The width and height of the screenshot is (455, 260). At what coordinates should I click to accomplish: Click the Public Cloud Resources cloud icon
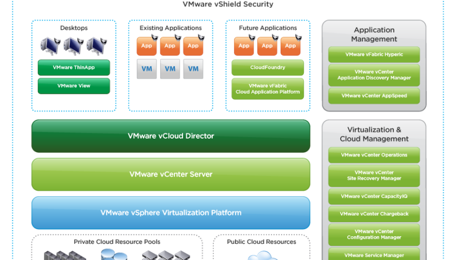[262, 256]
